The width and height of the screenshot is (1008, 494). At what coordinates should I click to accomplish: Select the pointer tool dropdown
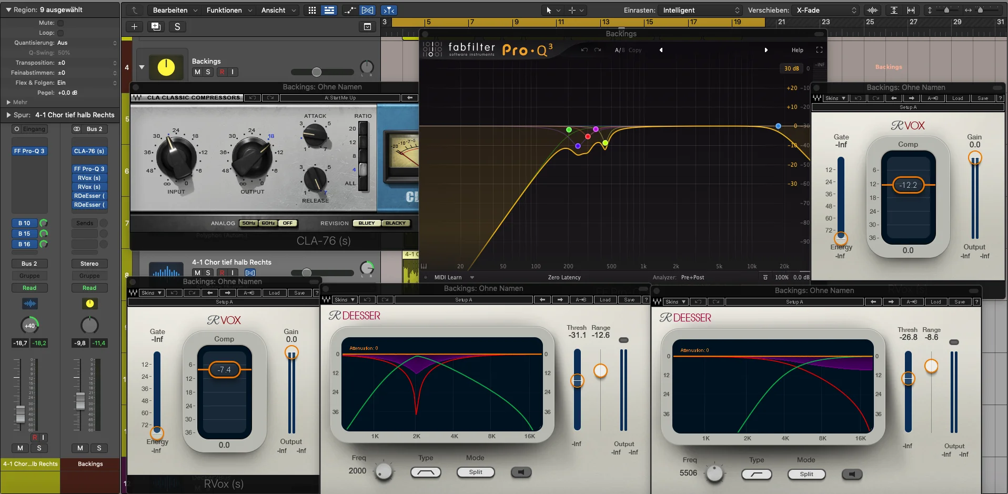pos(552,10)
